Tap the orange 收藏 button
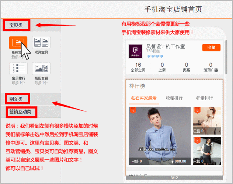This screenshot has width=233, height=184. (x=211, y=47)
